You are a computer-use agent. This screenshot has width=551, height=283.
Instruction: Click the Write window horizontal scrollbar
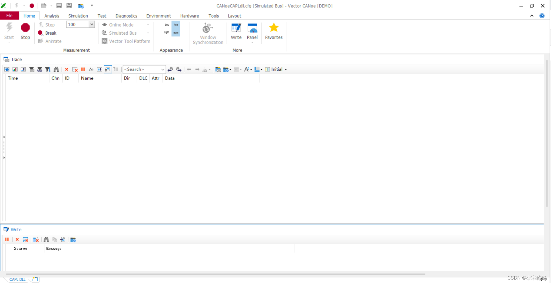pyautogui.click(x=215, y=274)
